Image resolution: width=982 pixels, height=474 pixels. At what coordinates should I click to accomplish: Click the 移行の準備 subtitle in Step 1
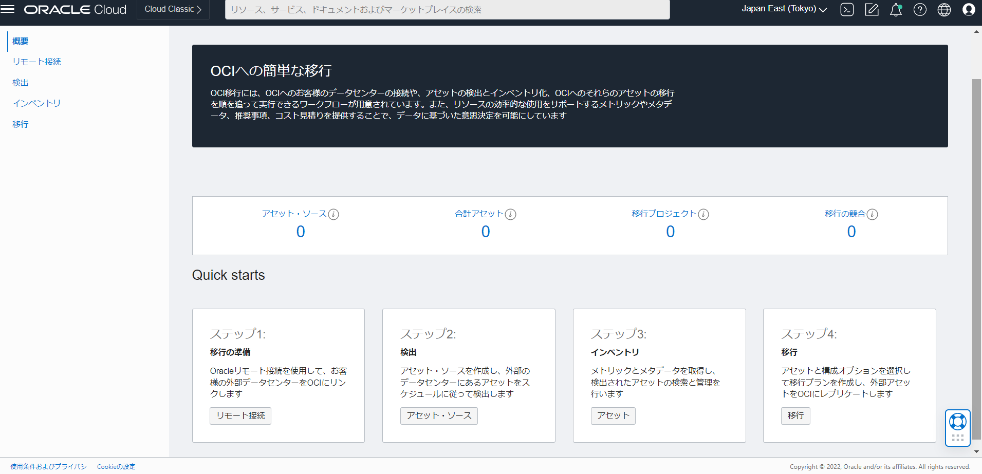click(x=230, y=352)
